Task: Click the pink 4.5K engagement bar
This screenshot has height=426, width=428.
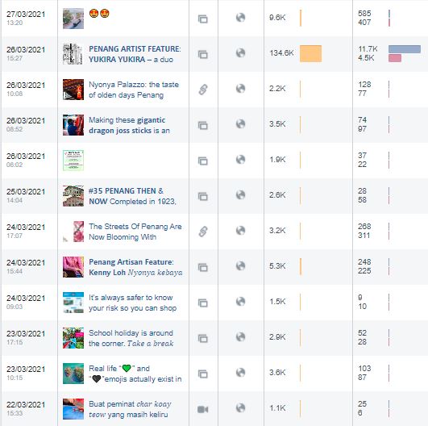Action: pyautogui.click(x=395, y=58)
